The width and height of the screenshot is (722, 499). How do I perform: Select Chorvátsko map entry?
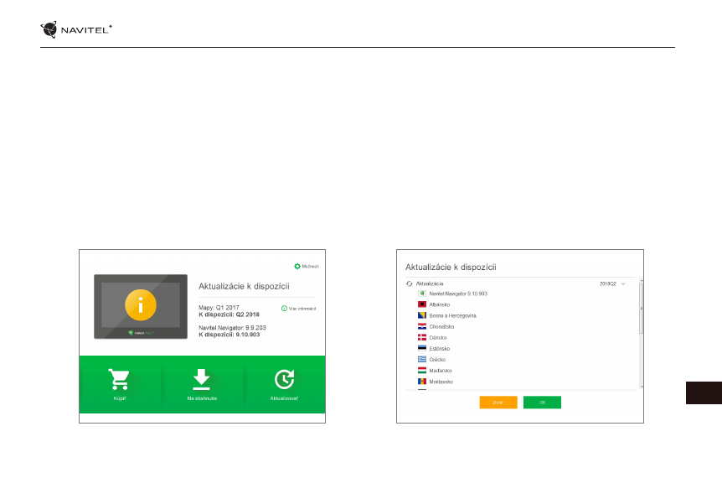(x=441, y=326)
